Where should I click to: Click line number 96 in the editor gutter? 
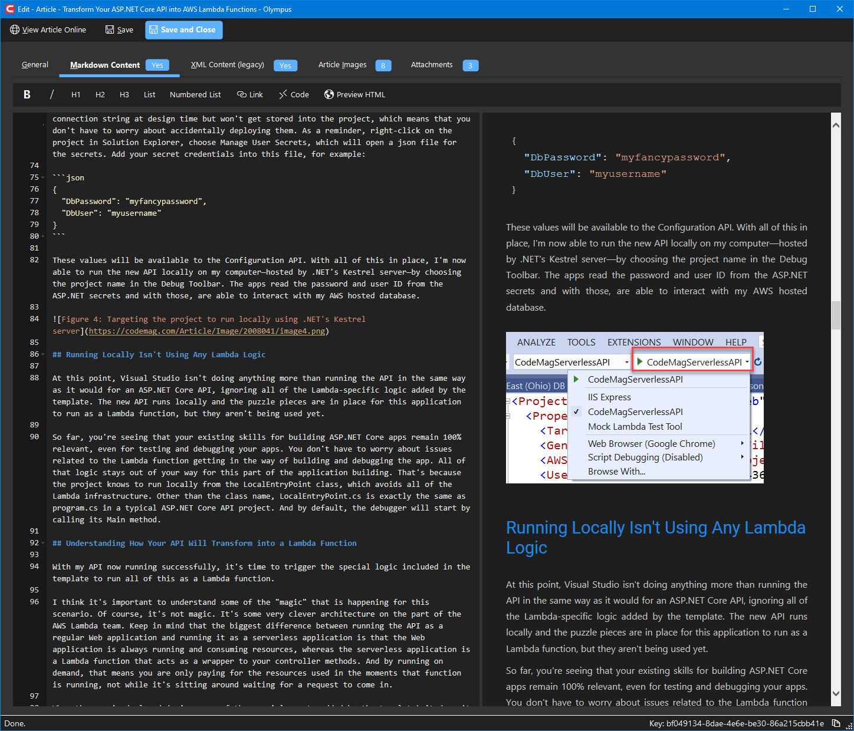(34, 602)
